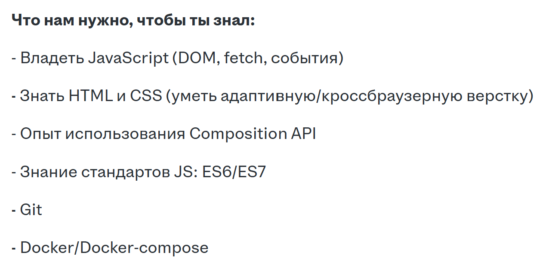
Task: Click the word "CSS"
Action: [x=146, y=96]
